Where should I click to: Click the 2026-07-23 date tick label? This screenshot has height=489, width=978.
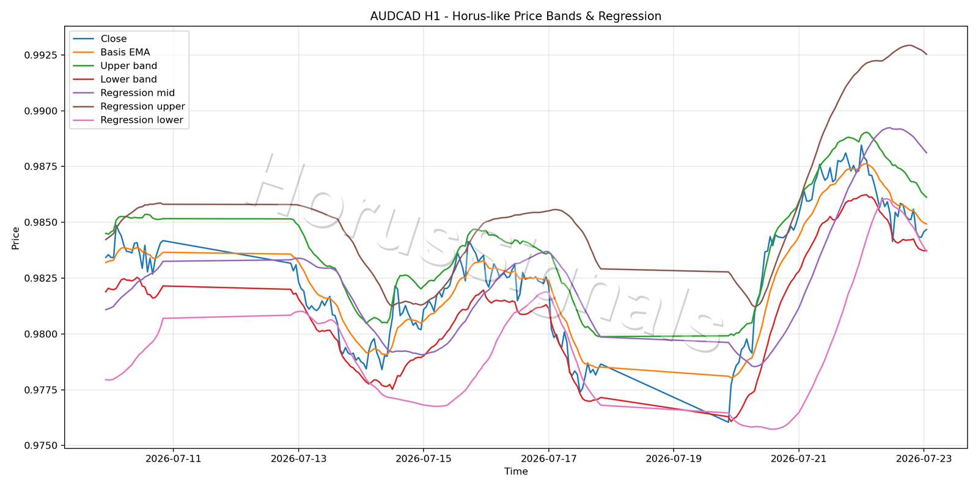(924, 459)
